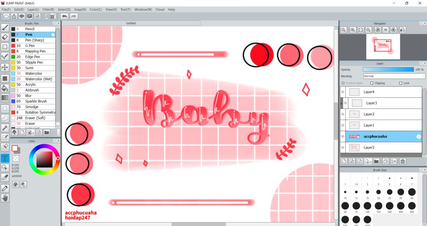Select the Hand pan tool

[5, 198]
